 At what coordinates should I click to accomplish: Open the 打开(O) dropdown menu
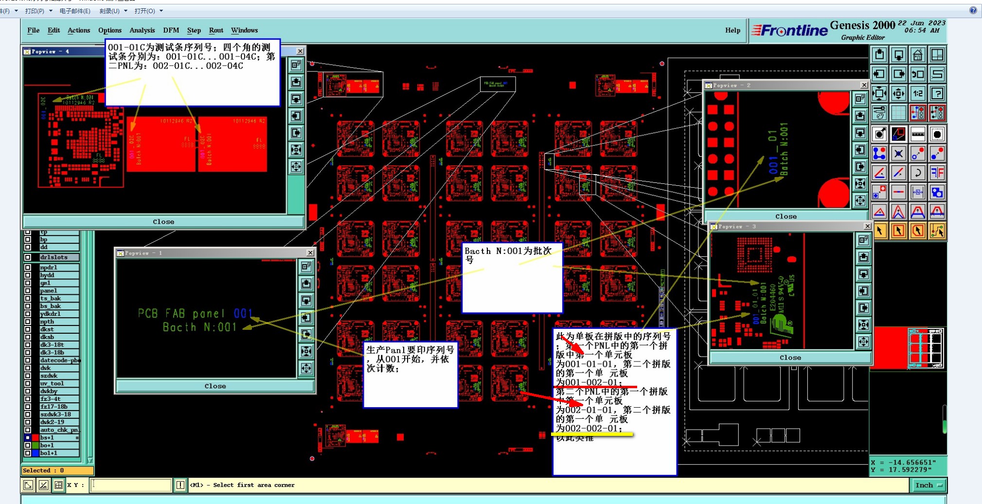click(x=148, y=11)
